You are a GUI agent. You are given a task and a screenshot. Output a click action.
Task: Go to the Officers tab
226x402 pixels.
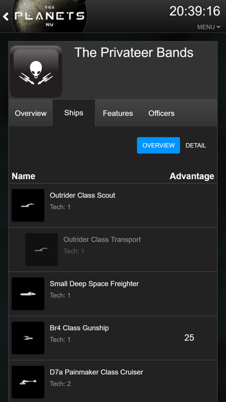pyautogui.click(x=161, y=113)
